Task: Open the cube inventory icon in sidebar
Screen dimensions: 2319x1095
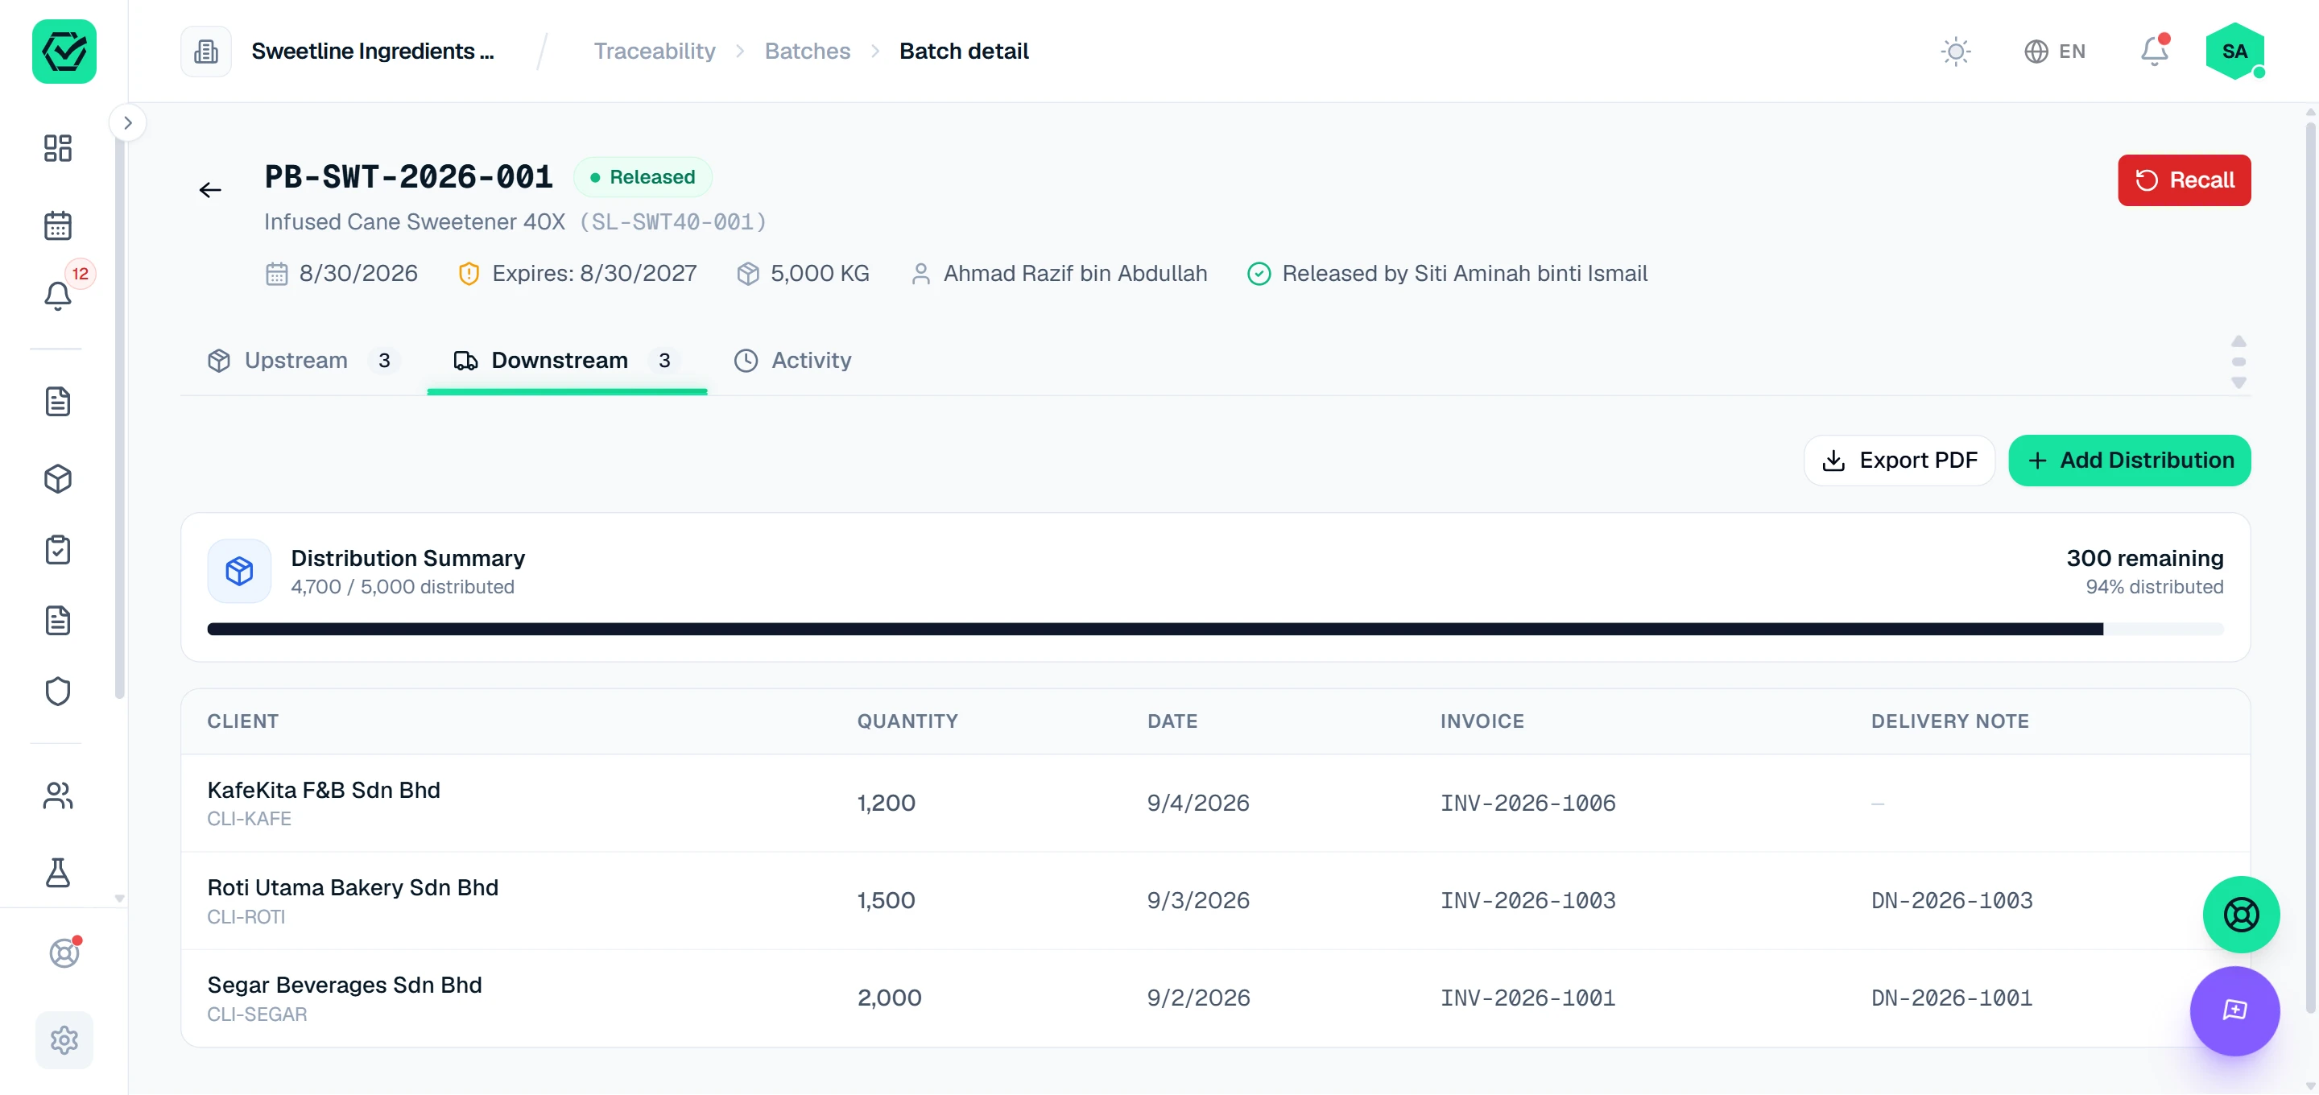Action: [58, 478]
